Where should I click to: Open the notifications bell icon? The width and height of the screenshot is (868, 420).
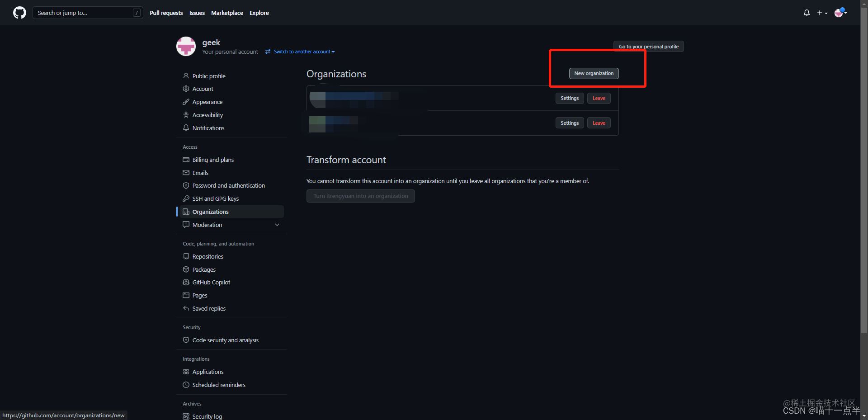point(807,13)
